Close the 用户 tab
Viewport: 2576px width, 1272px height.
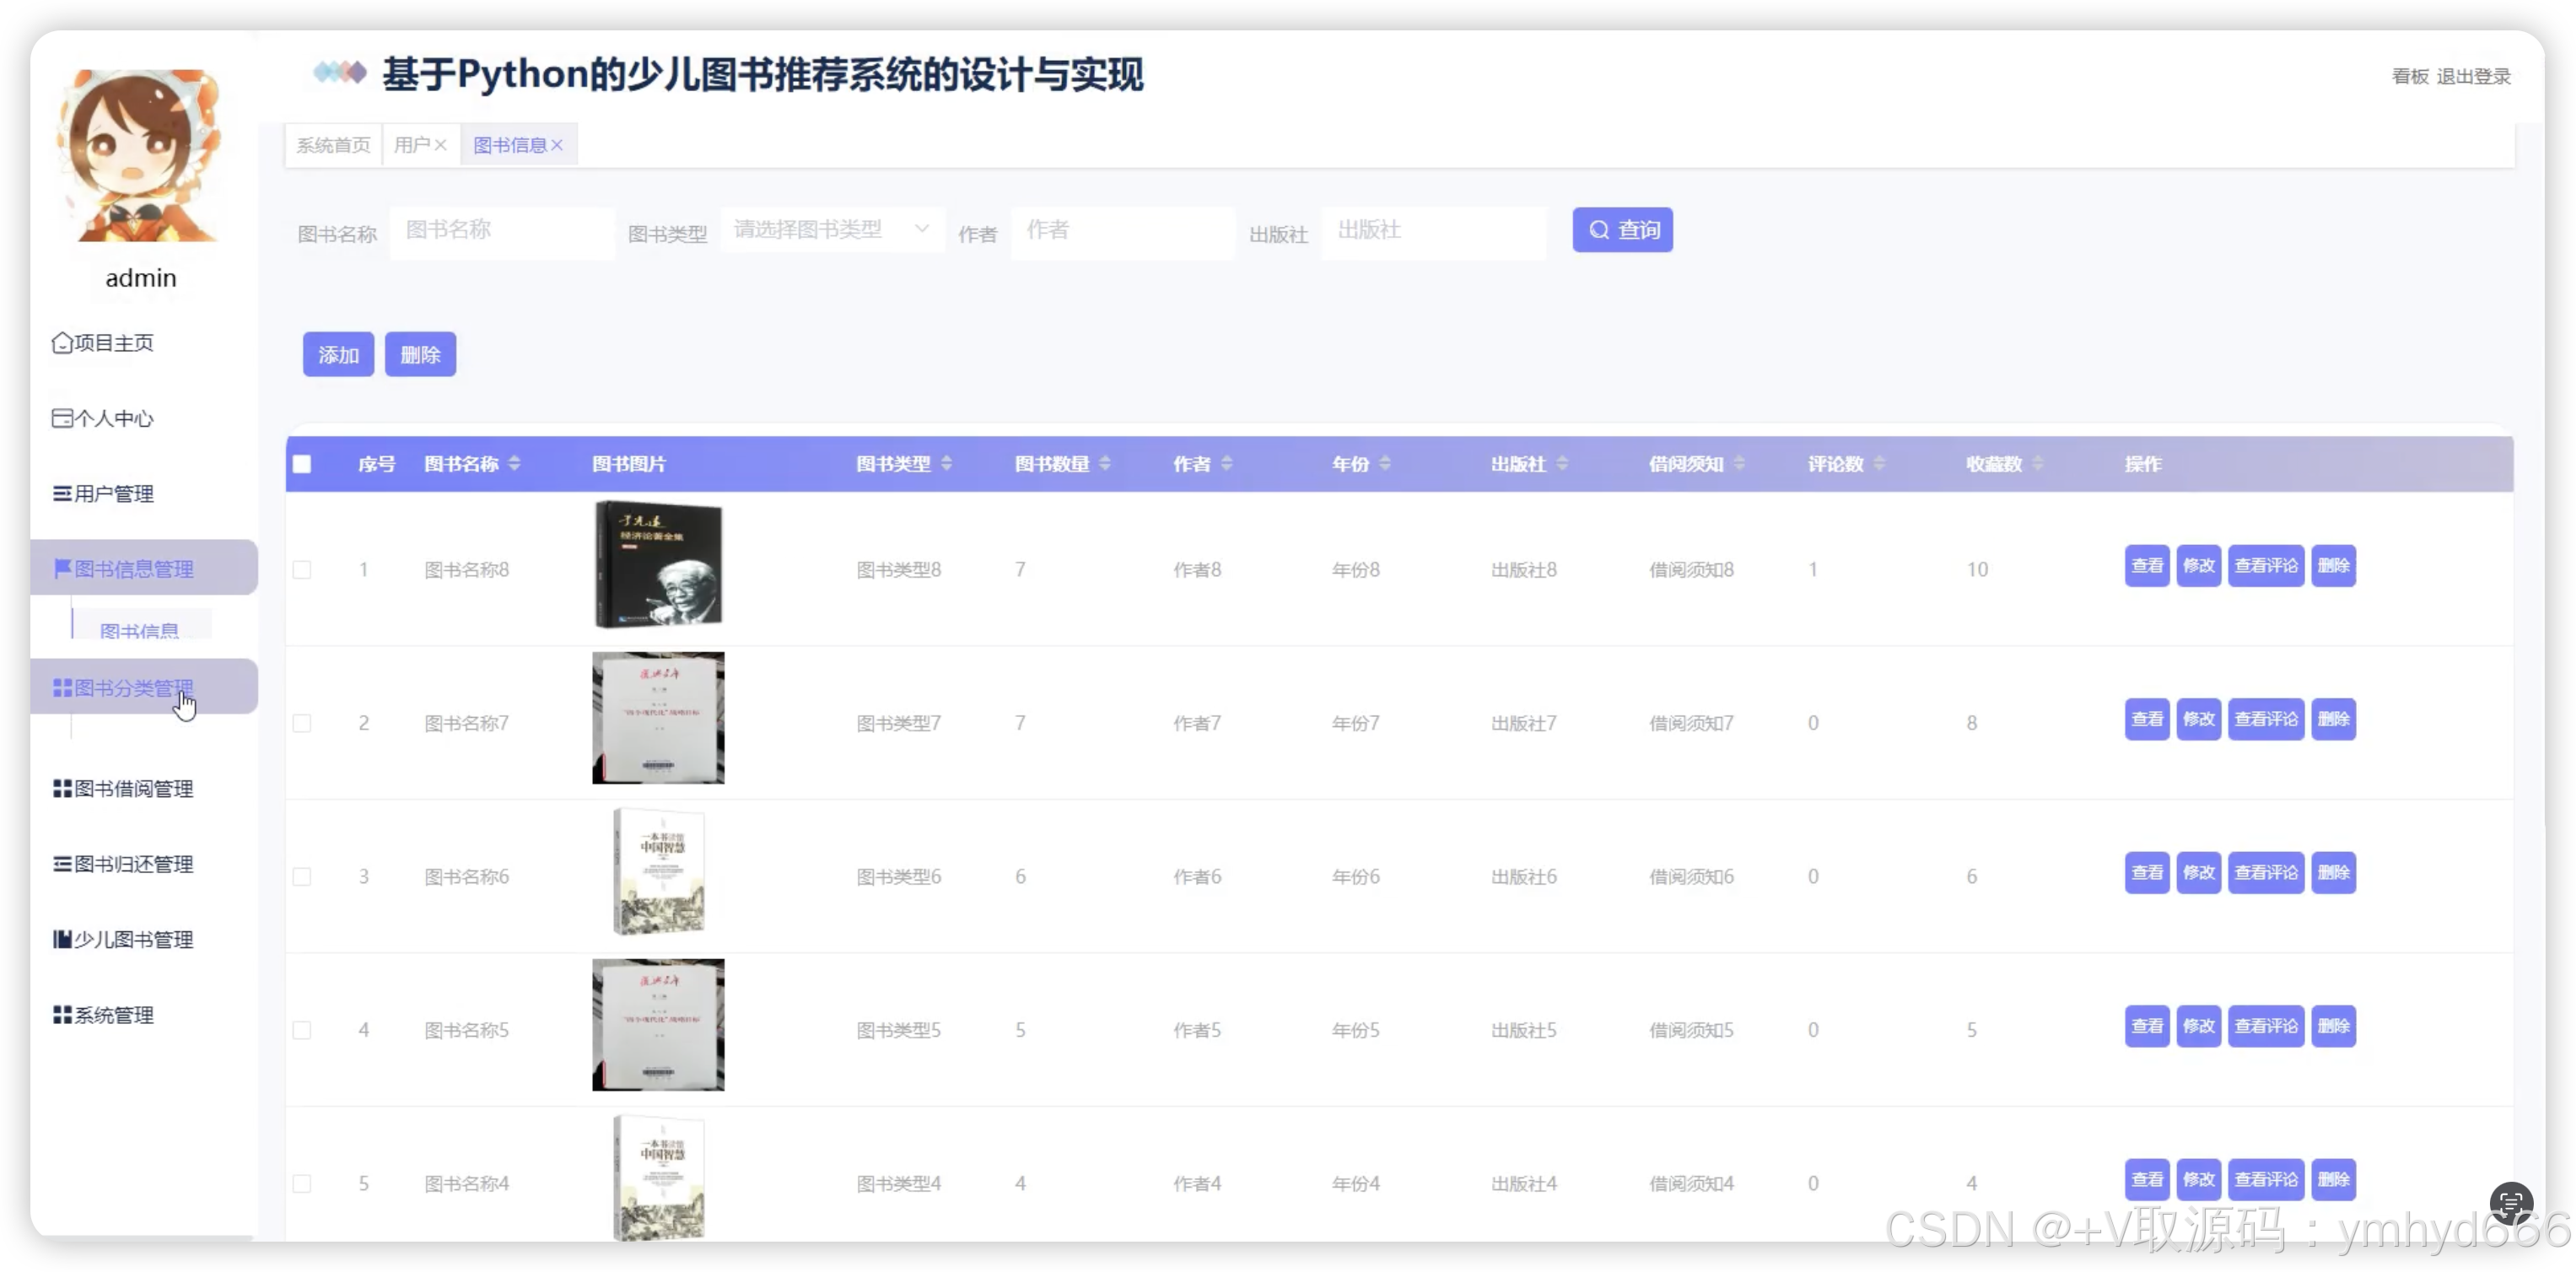441,146
